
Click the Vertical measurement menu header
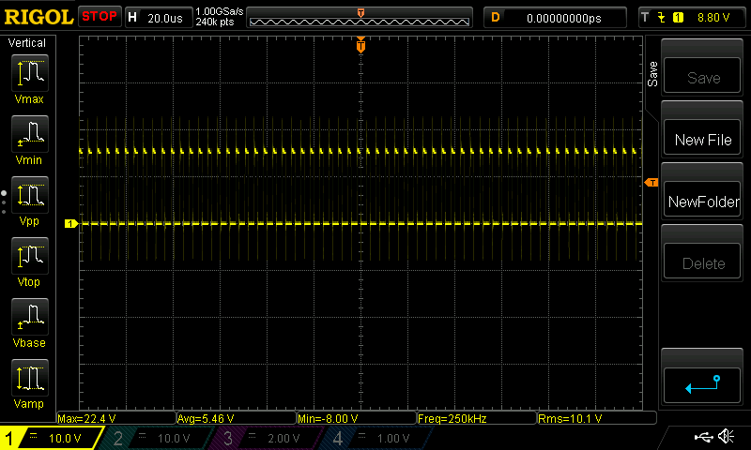click(x=27, y=43)
